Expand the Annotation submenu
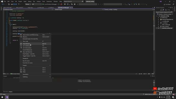The image size is (176, 99). [35, 74]
